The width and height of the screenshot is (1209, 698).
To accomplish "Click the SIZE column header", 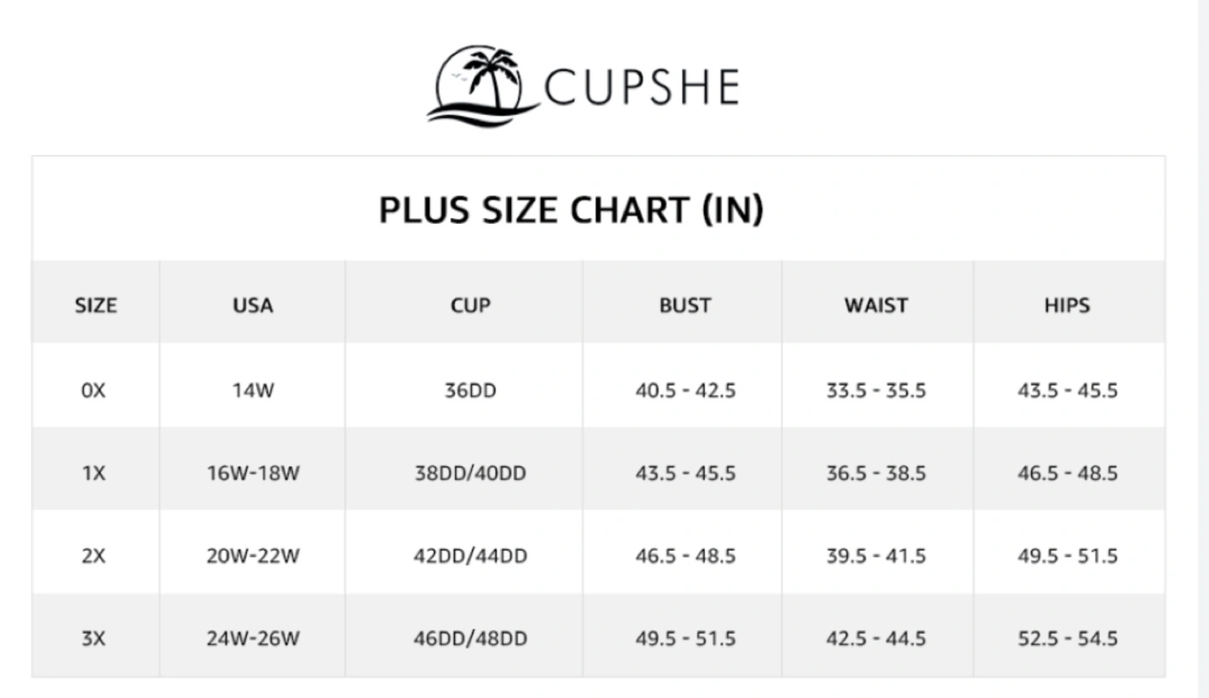I will click(x=96, y=305).
